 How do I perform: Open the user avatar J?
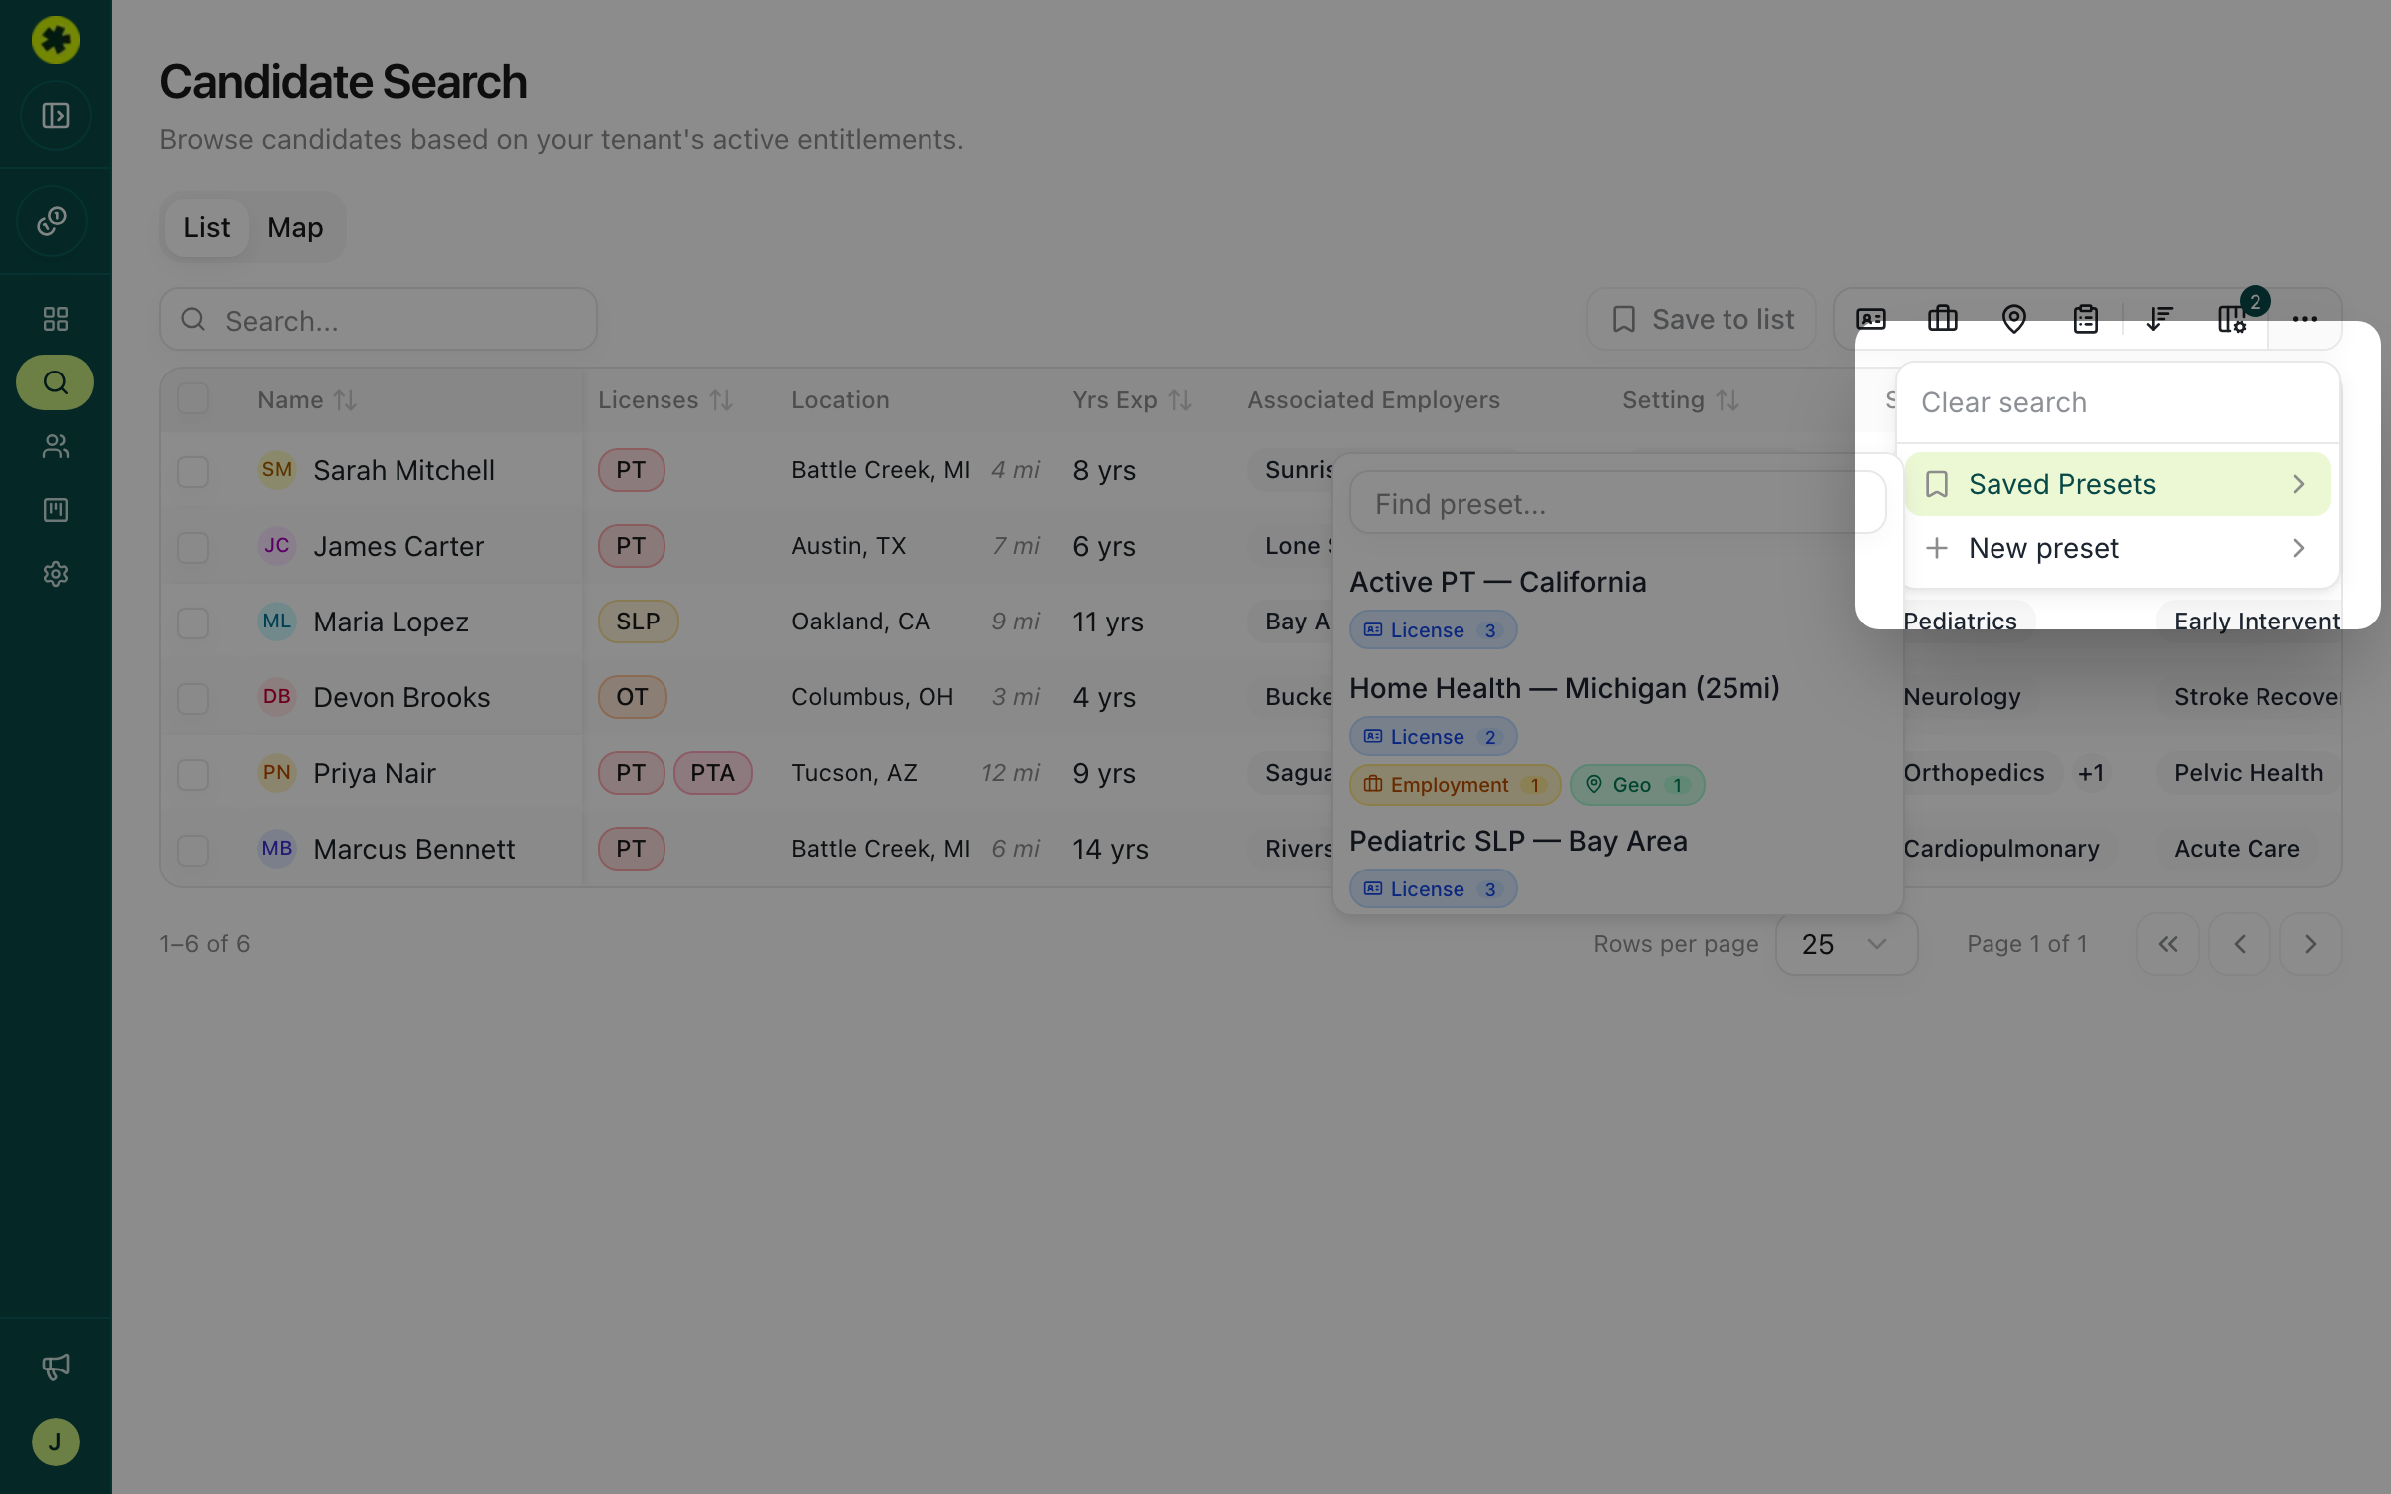(x=56, y=1442)
